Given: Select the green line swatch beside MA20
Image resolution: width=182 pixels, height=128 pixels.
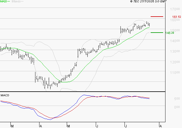Looking at the screenshot, I should tap(9, 2).
